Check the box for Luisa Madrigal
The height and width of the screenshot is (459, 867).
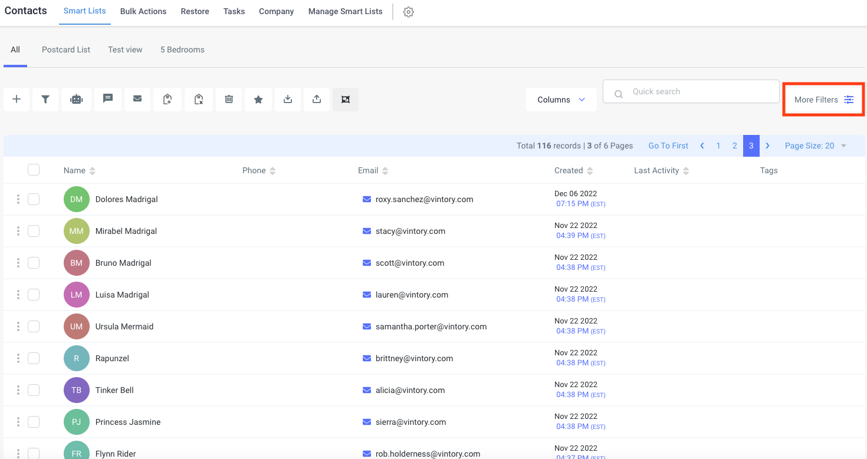(x=34, y=295)
